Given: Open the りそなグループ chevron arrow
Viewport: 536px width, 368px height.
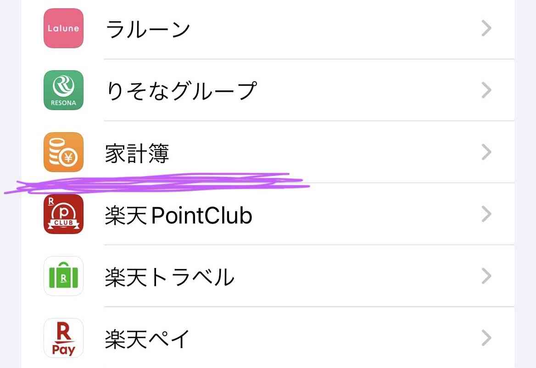Looking at the screenshot, I should tap(486, 90).
